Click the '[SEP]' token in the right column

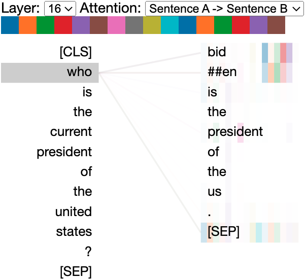pos(223,232)
